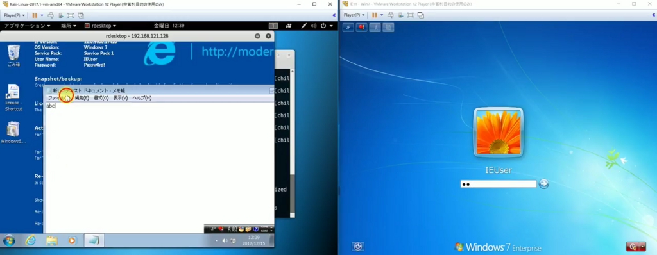Screen dimensions: 657x255
Task: Show hidden tray icons in rdesktop taskbar
Action: tap(217, 241)
